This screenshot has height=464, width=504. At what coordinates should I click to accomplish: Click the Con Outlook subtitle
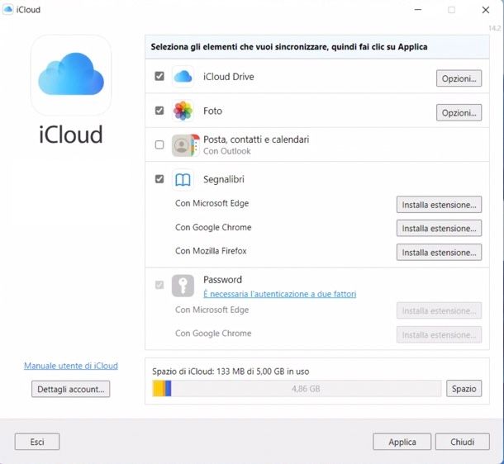[227, 151]
